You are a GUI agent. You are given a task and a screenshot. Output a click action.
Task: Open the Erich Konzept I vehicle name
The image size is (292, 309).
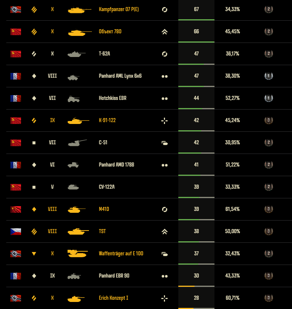(113, 298)
